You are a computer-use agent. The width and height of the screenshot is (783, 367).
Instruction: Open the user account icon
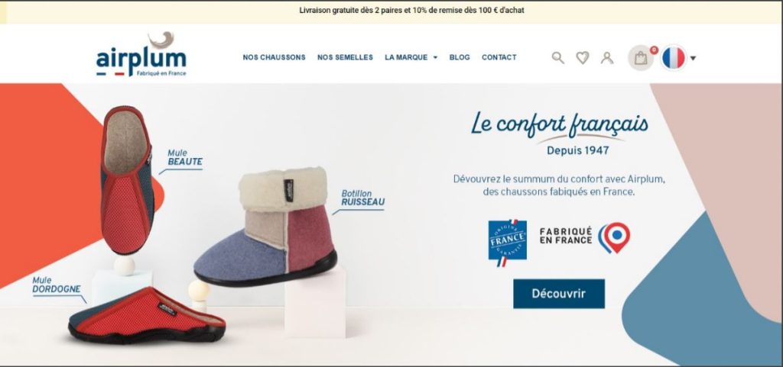[606, 58]
